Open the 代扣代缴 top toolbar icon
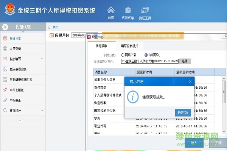Viewport: 227px width, 151px height. tap(127, 12)
